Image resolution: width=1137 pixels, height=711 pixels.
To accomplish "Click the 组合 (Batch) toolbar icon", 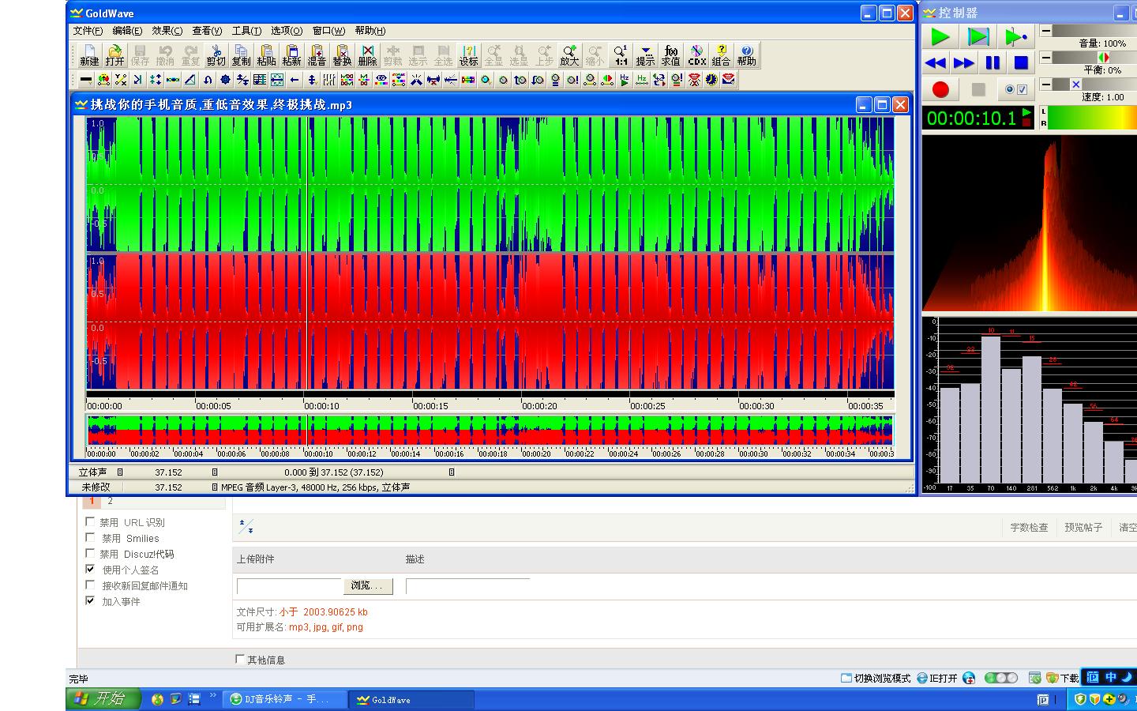I will tap(721, 55).
